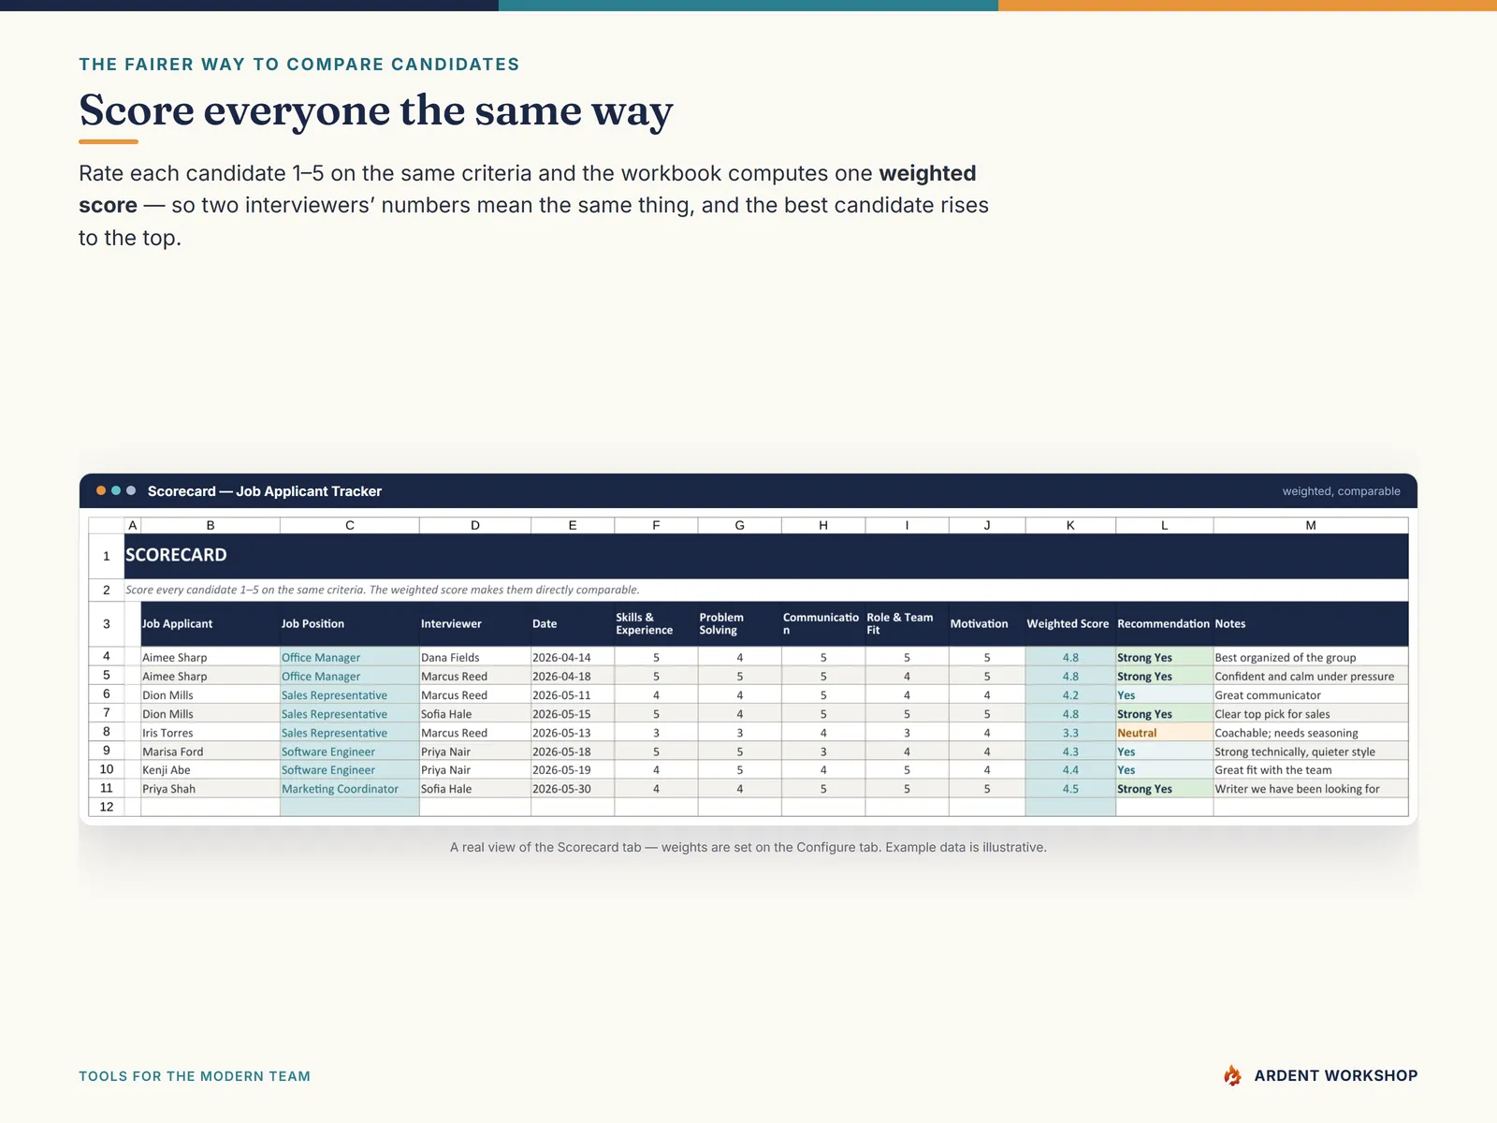Select row header 8

(x=107, y=732)
